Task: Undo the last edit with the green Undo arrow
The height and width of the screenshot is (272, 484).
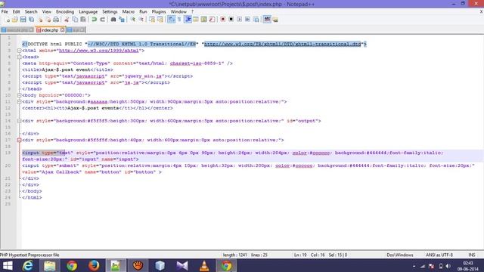Action: (94, 20)
